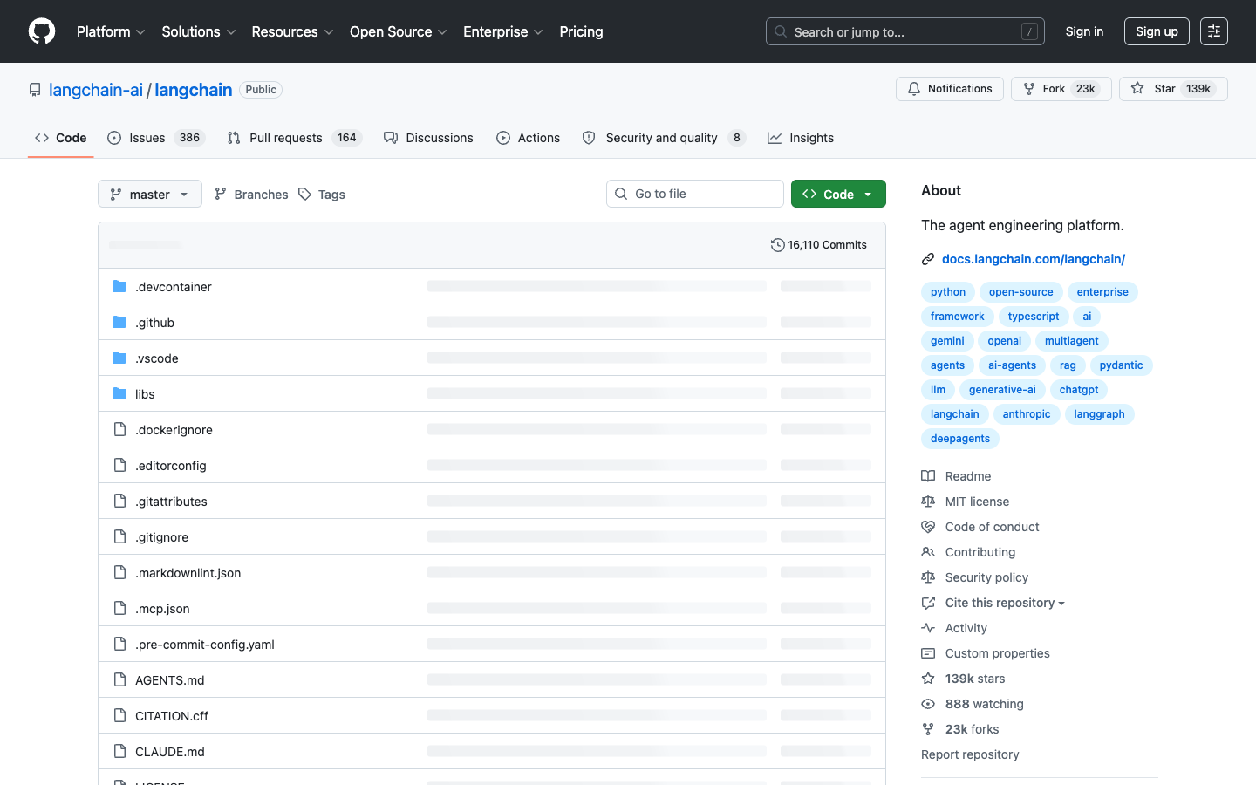The width and height of the screenshot is (1256, 785).
Task: Open the .devcontainer folder
Action: 174,287
